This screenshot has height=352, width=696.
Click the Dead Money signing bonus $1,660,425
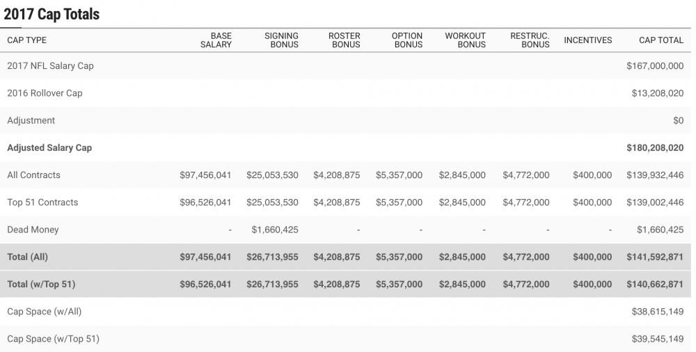[x=275, y=230]
